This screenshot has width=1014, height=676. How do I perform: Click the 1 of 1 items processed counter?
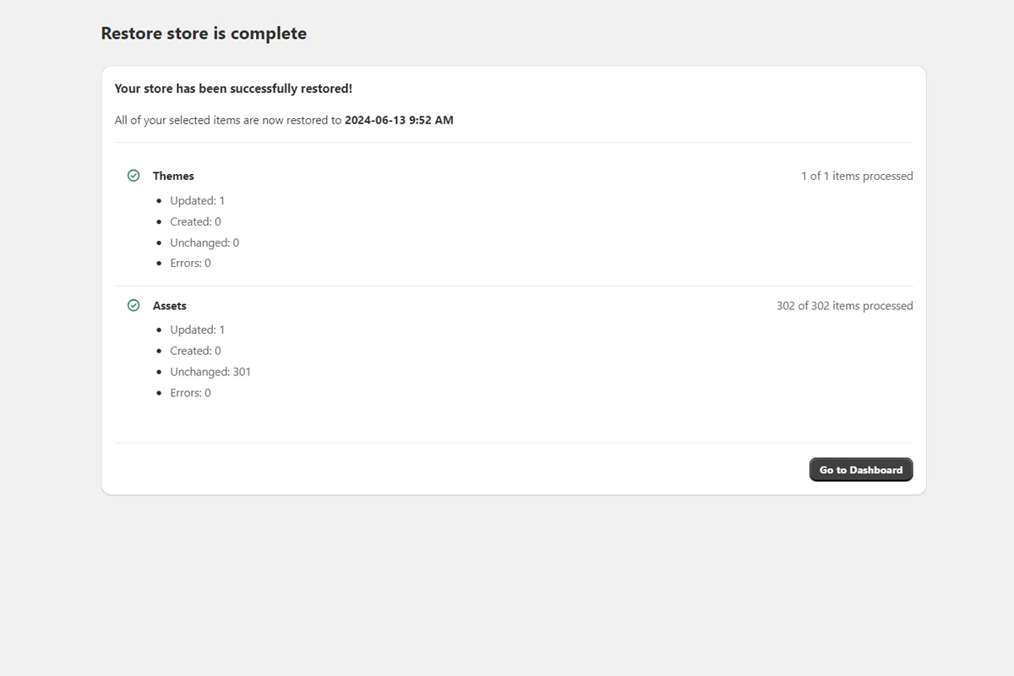click(857, 175)
